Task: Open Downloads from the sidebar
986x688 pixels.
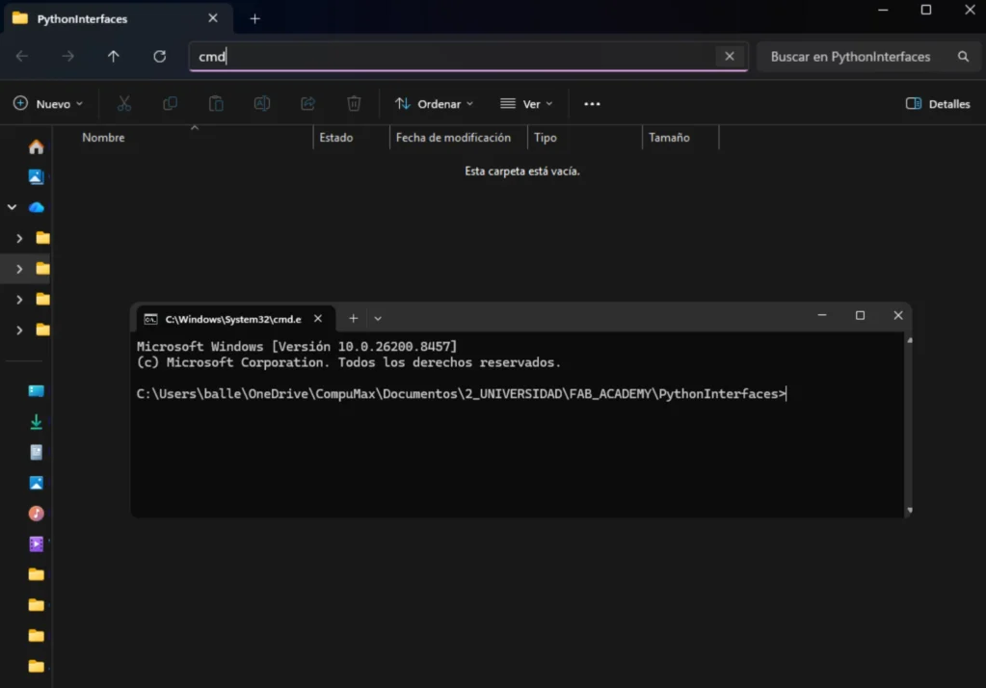Action: 36,421
